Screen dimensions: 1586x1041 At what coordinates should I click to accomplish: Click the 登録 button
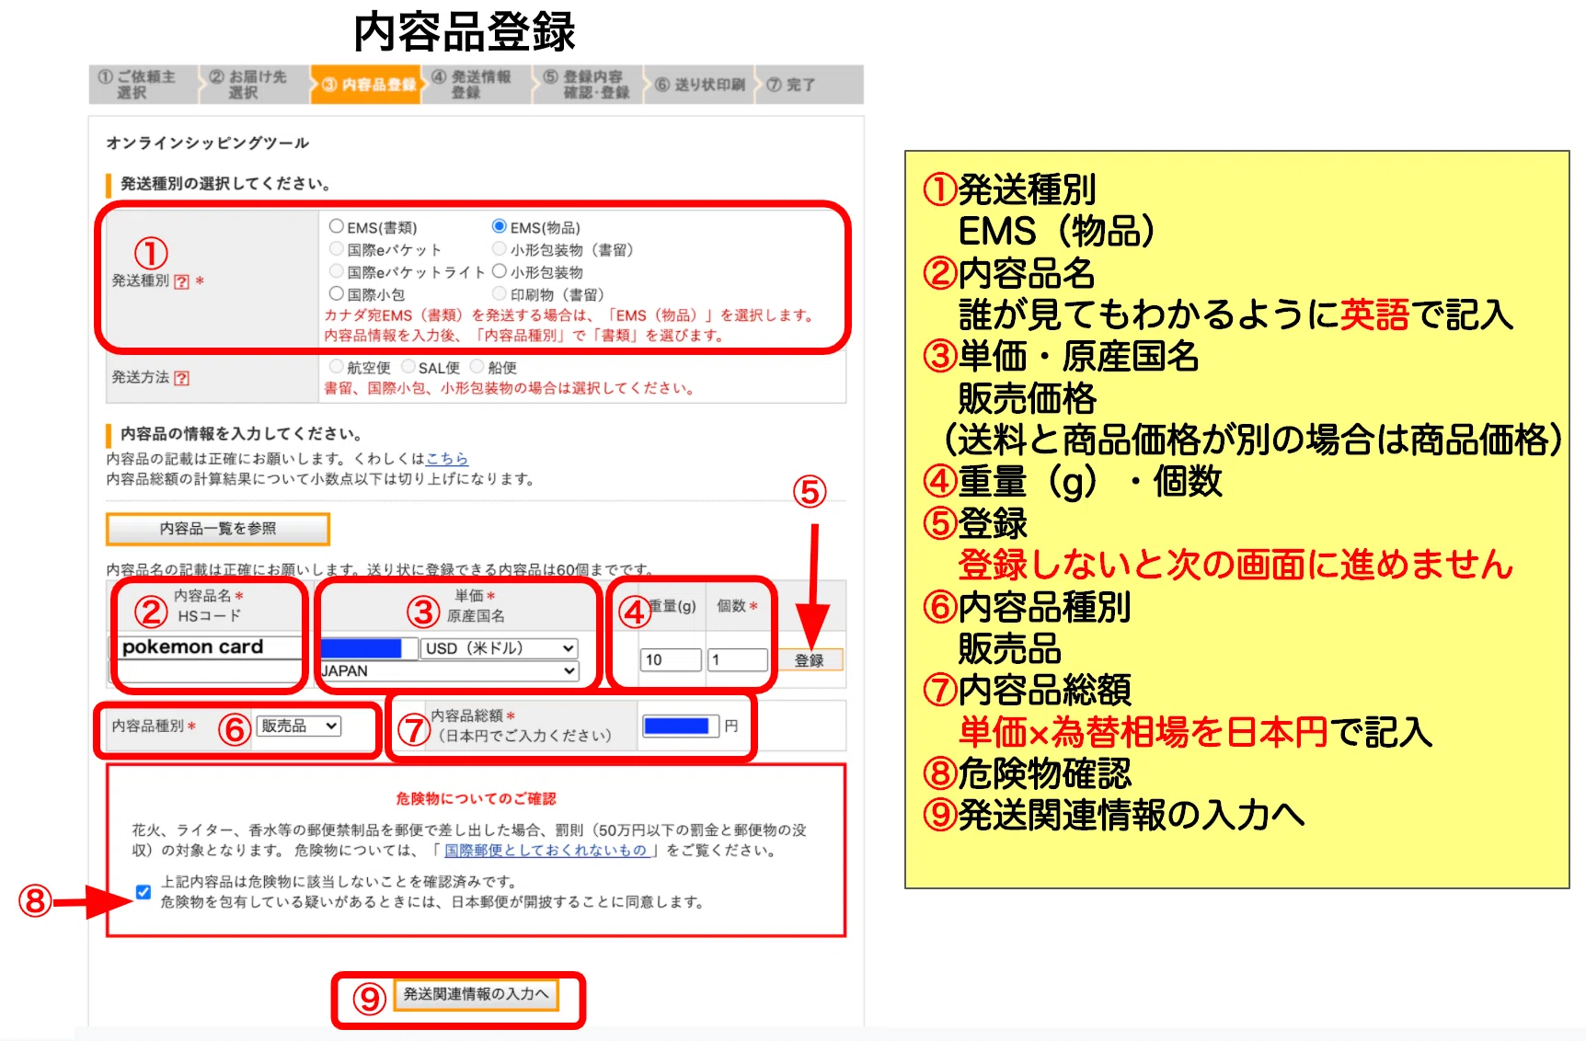(x=810, y=660)
